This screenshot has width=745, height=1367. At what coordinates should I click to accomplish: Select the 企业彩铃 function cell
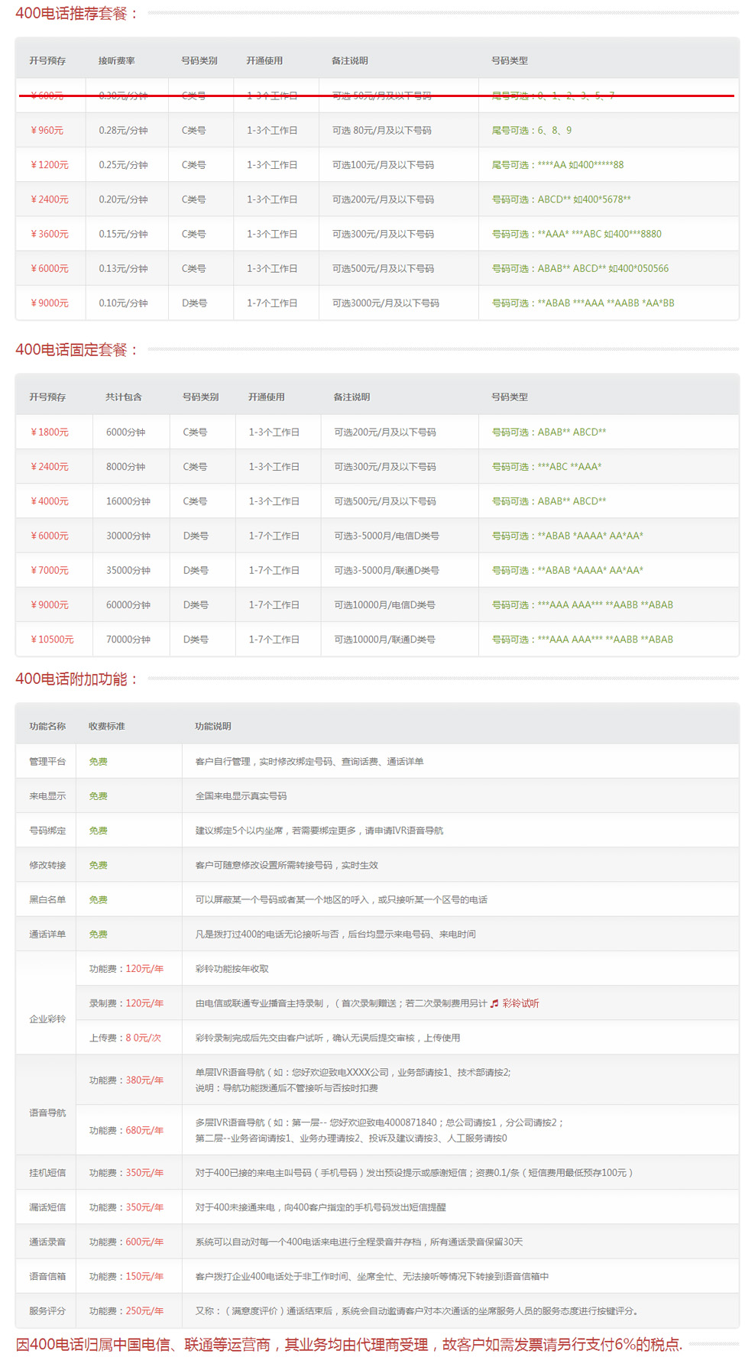pos(47,1019)
